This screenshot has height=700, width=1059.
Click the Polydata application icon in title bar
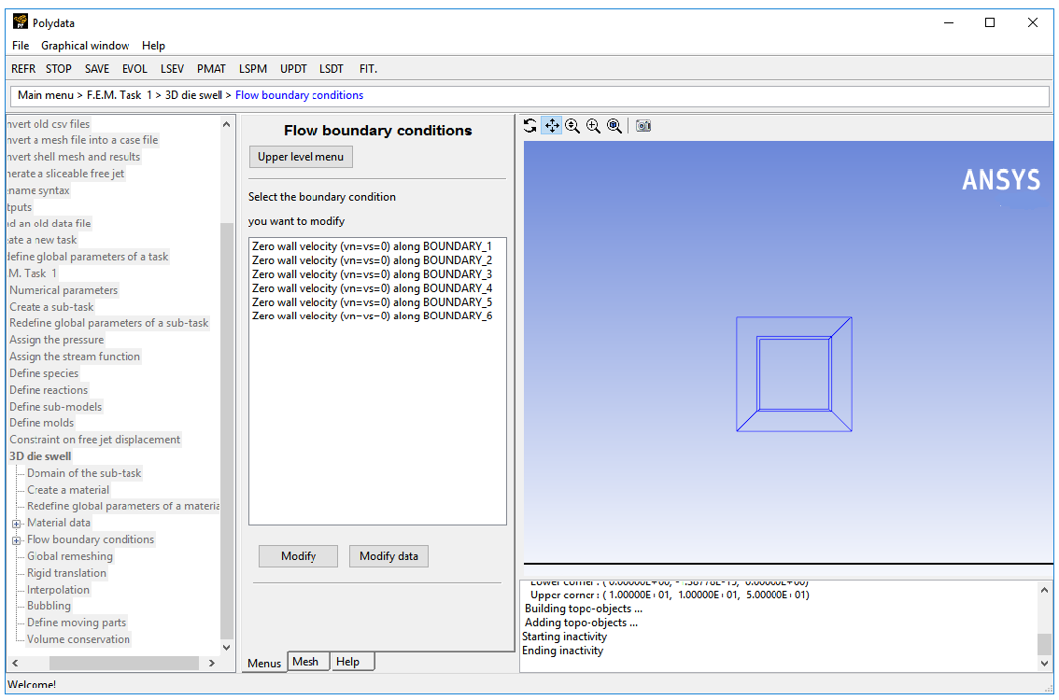click(21, 22)
